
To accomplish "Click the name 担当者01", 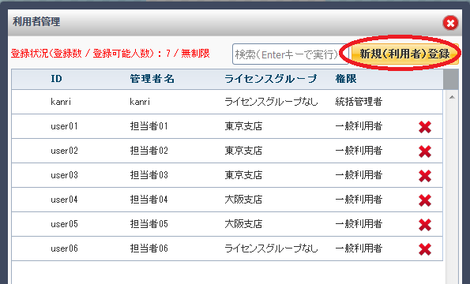I will (x=149, y=126).
